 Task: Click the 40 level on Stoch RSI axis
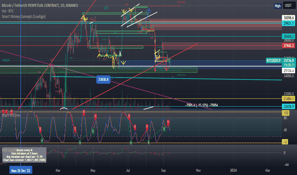pyautogui.click(x=285, y=130)
